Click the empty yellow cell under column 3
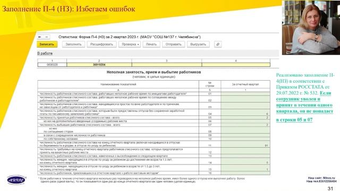 click(167, 65)
